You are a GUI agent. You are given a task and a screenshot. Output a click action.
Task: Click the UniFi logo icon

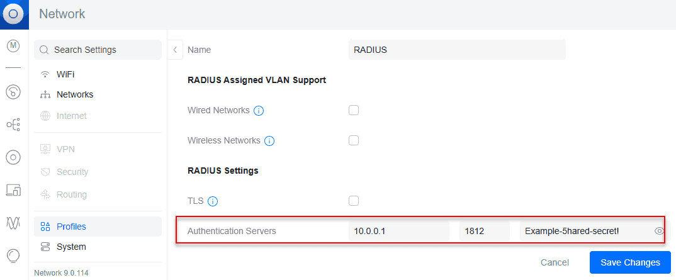click(x=14, y=14)
